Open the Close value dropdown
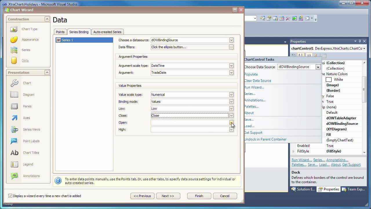Screen dimensions: 371x209 click(231, 116)
